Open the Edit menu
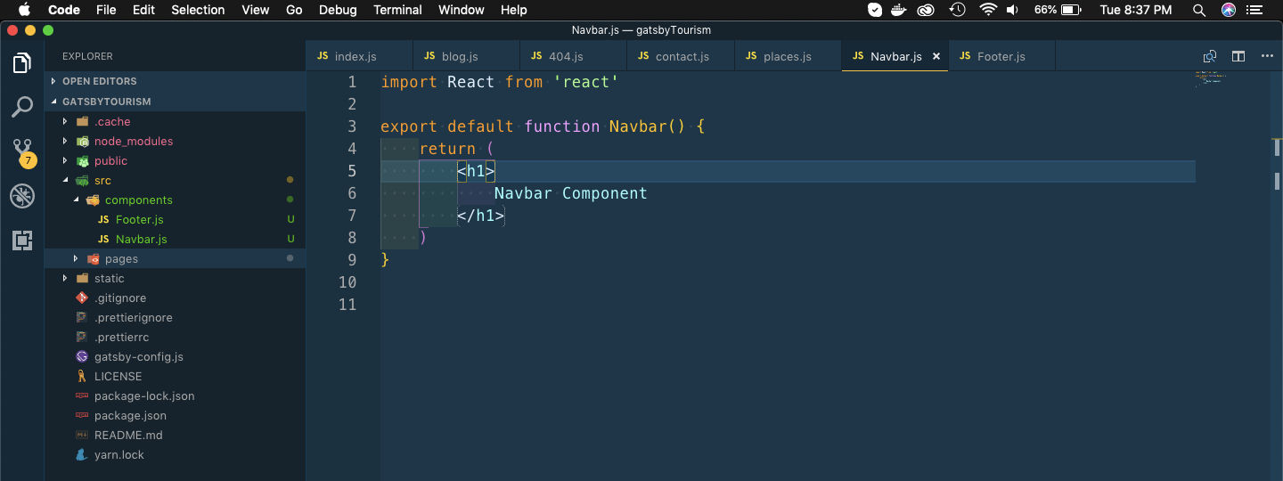This screenshot has width=1283, height=481. [x=143, y=10]
